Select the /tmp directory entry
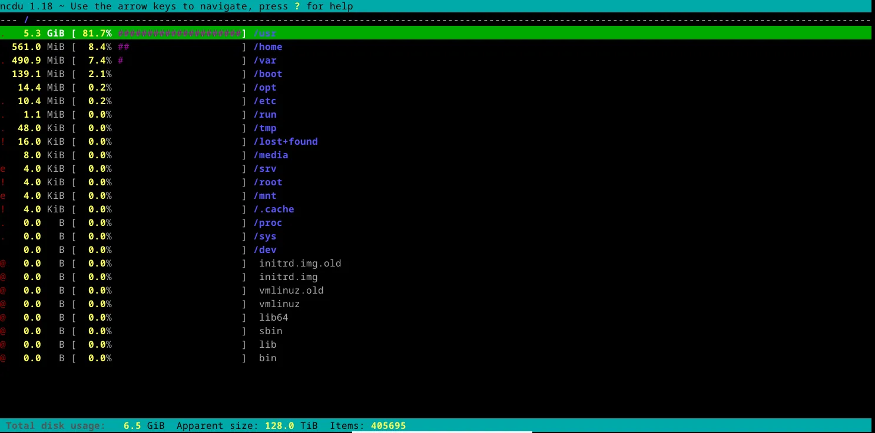875x433 pixels. click(265, 128)
